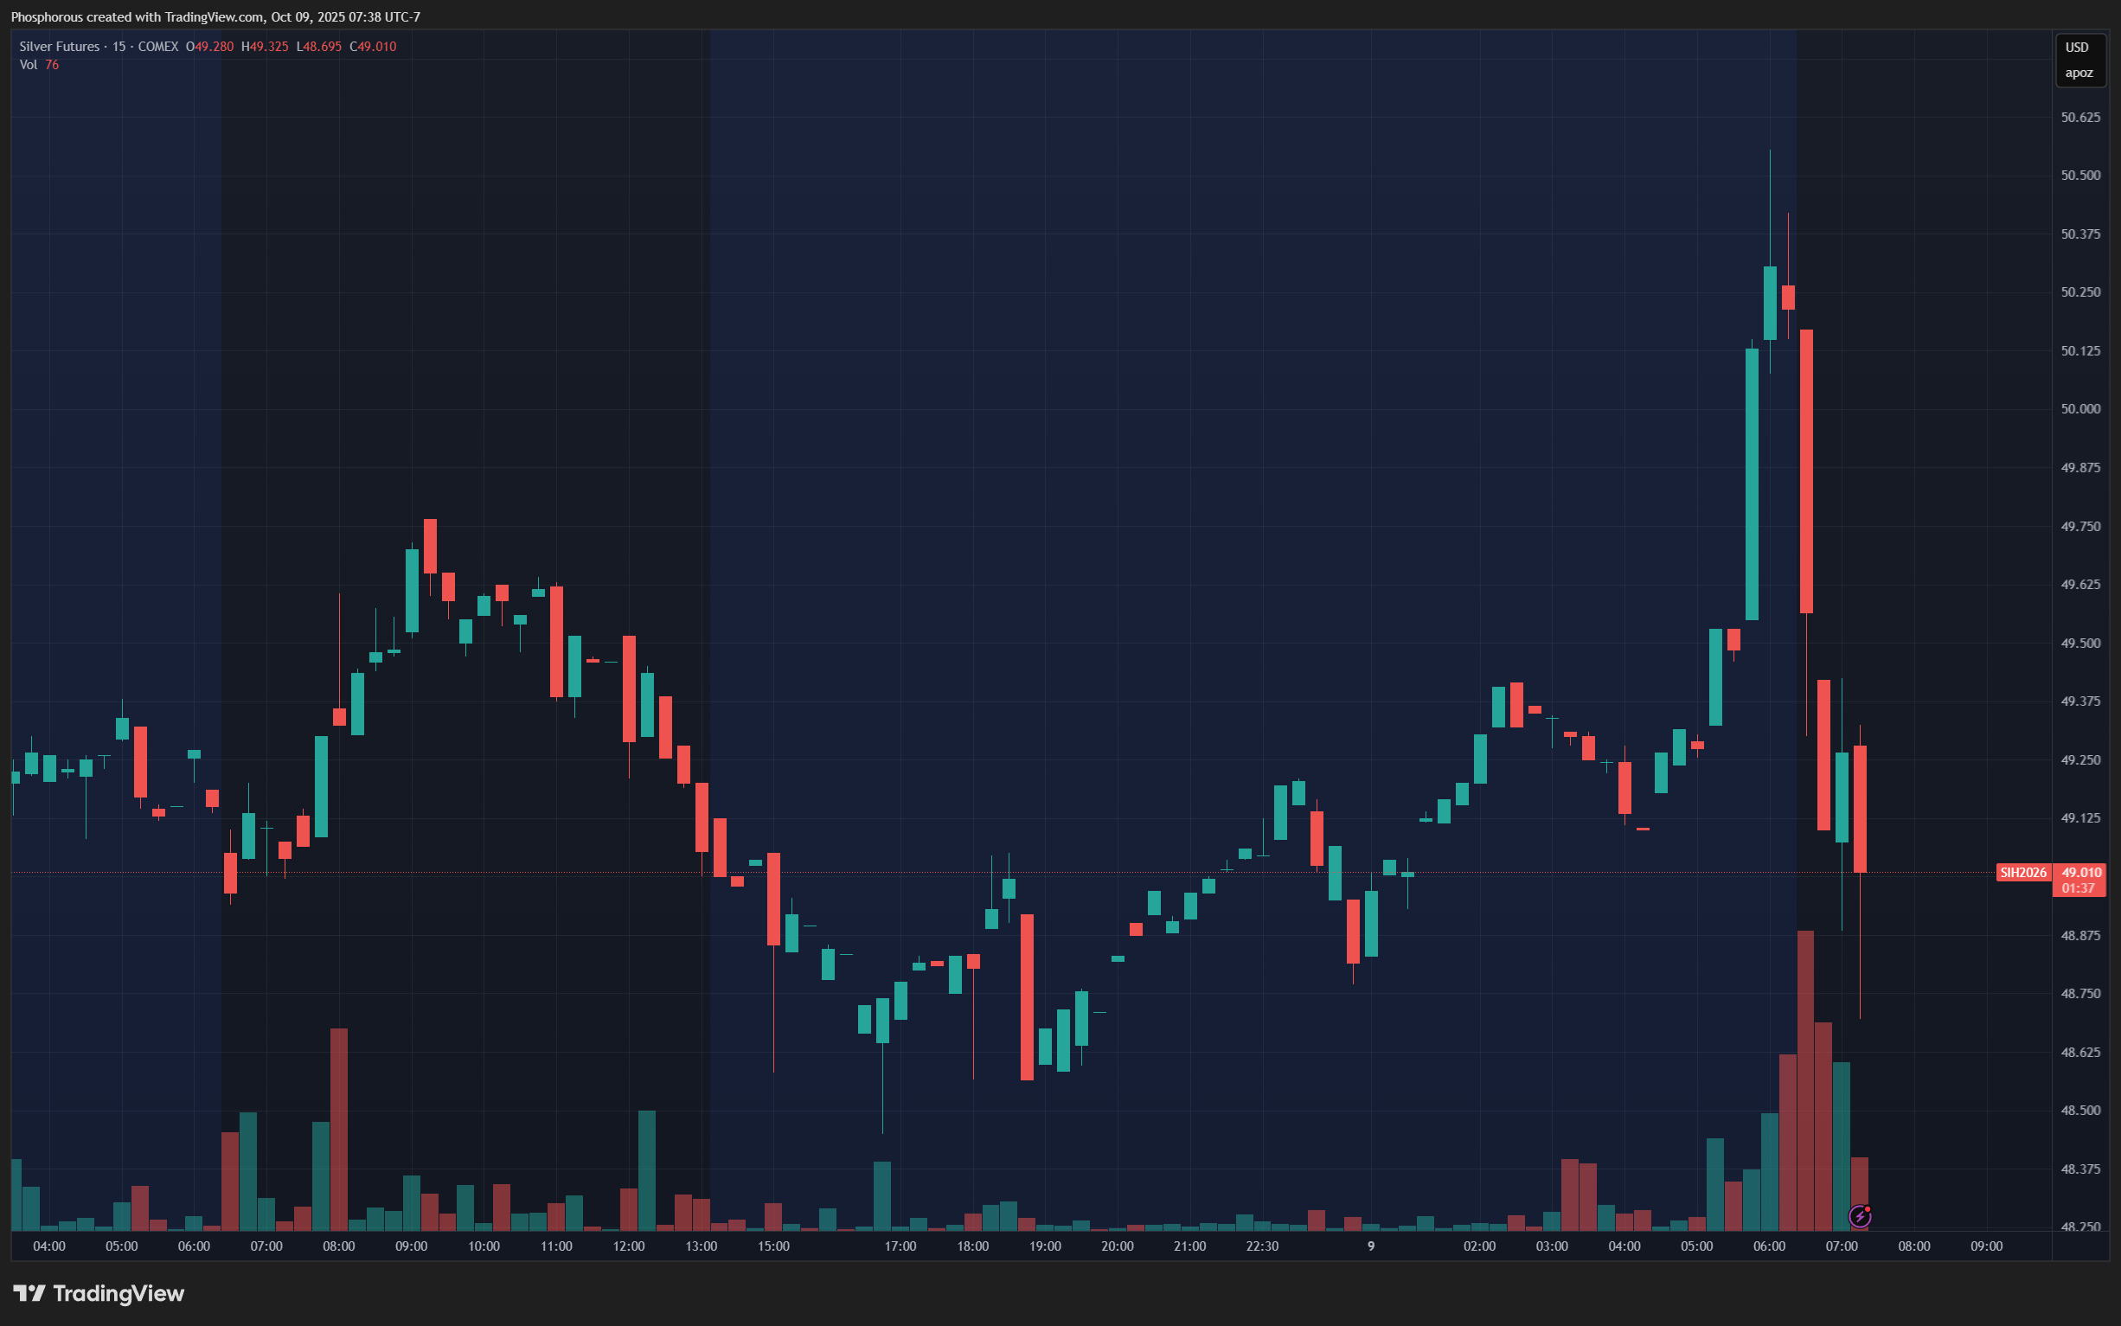Screen dimensions: 2121x1326
Task: Click the red 49.010 current price label
Action: pyautogui.click(x=2079, y=872)
